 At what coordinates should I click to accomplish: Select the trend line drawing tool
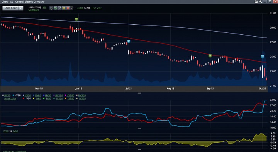(59, 8)
